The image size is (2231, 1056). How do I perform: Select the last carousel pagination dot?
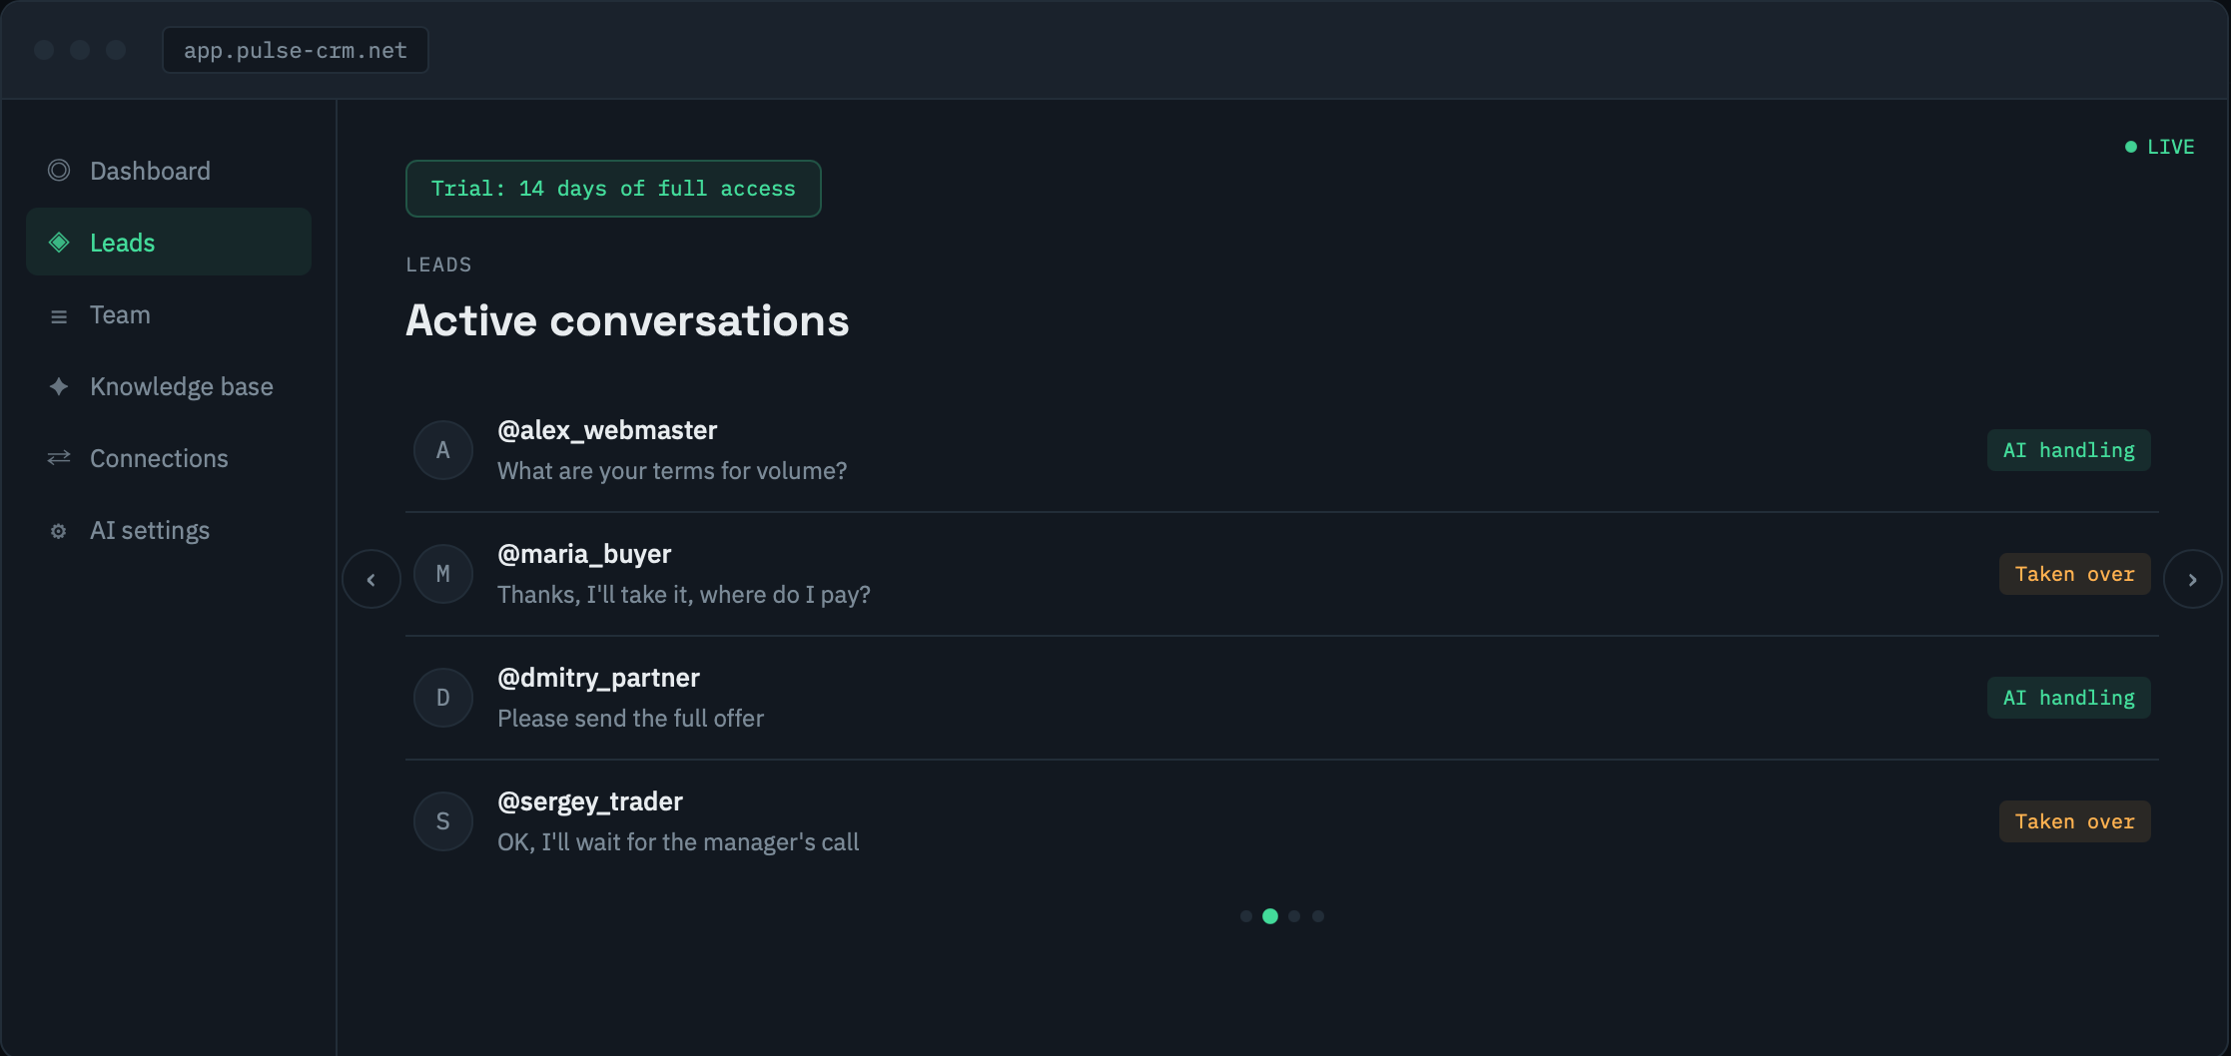(x=1318, y=916)
